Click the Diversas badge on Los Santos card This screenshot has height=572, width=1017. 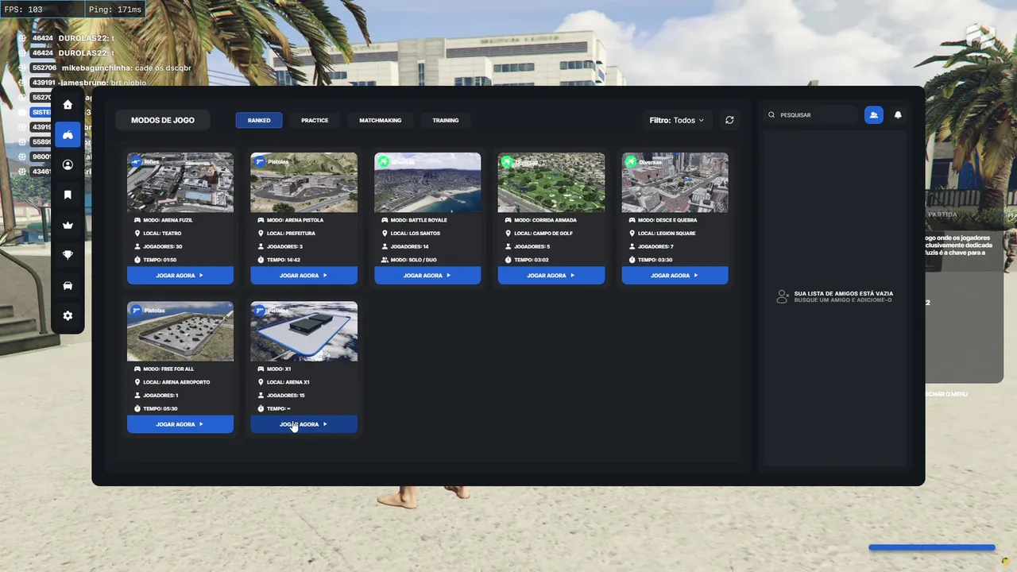[x=395, y=161]
